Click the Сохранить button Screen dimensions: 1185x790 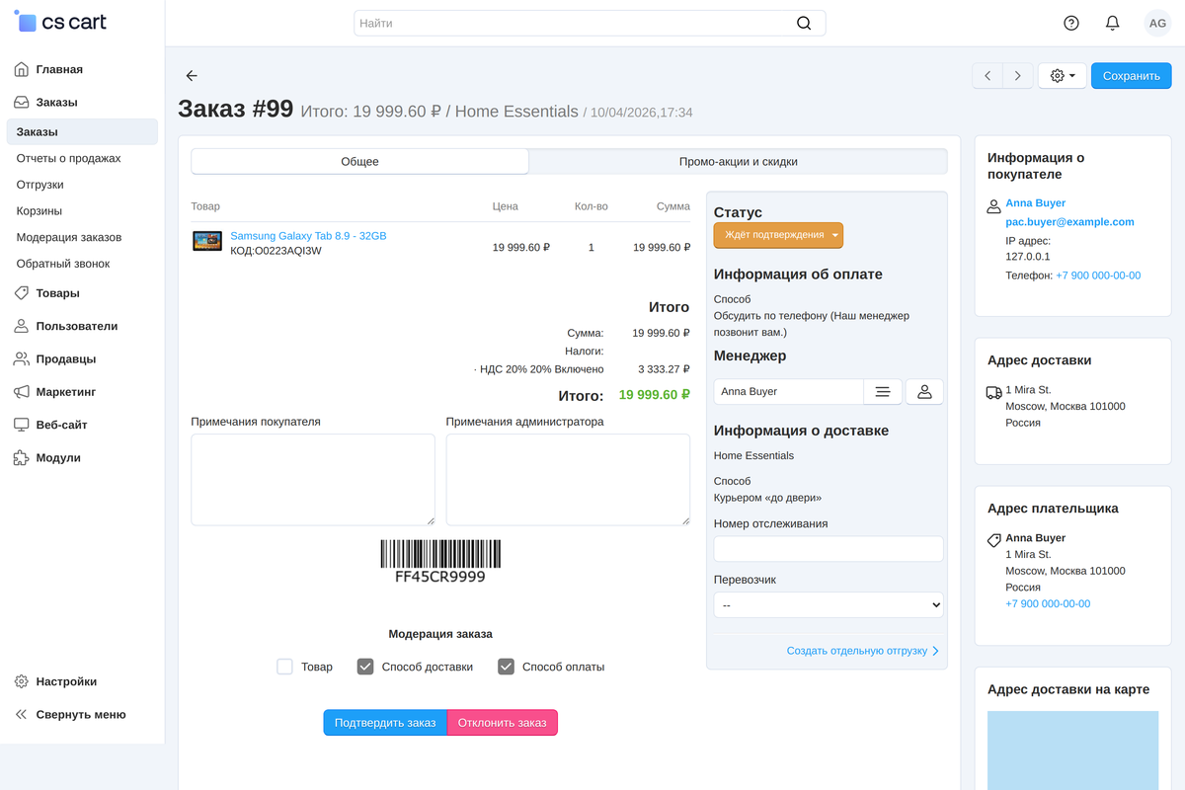tap(1131, 76)
